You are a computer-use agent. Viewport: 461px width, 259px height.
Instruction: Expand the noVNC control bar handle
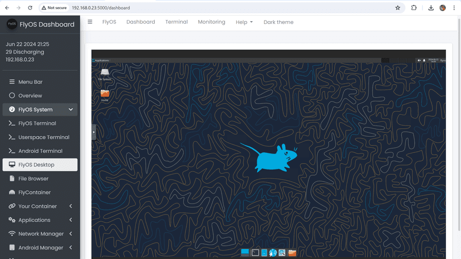pyautogui.click(x=94, y=132)
